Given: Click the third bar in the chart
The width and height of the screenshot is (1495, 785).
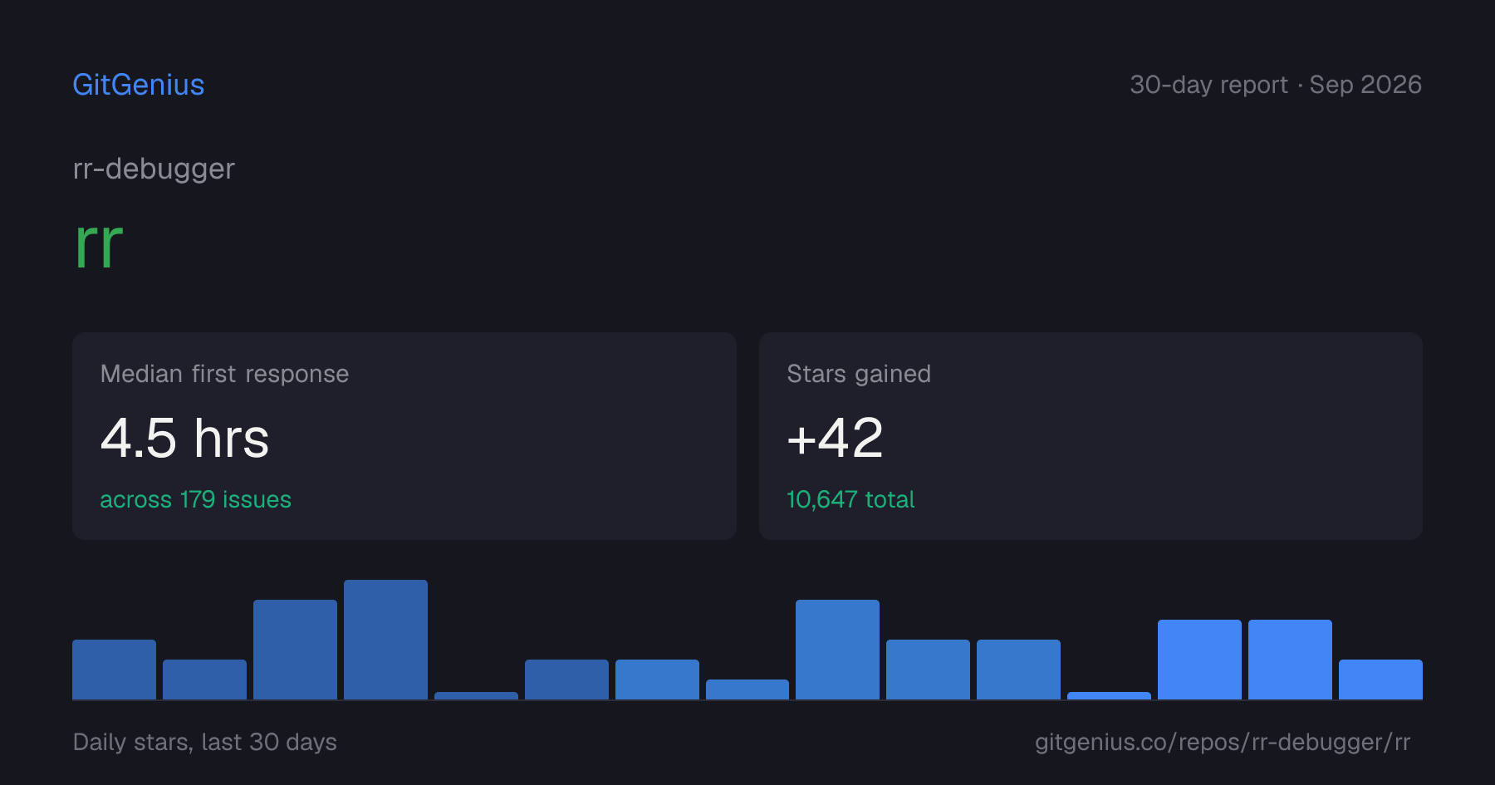Looking at the screenshot, I should [x=295, y=650].
